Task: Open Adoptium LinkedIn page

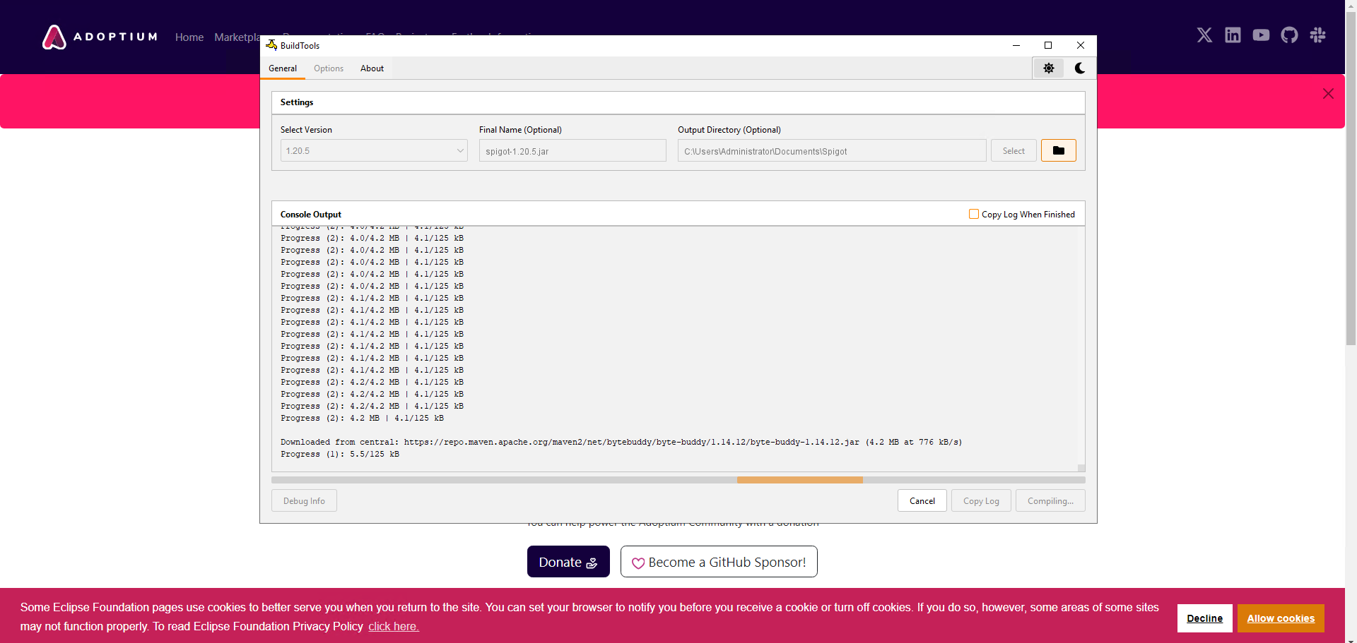Action: (x=1233, y=35)
